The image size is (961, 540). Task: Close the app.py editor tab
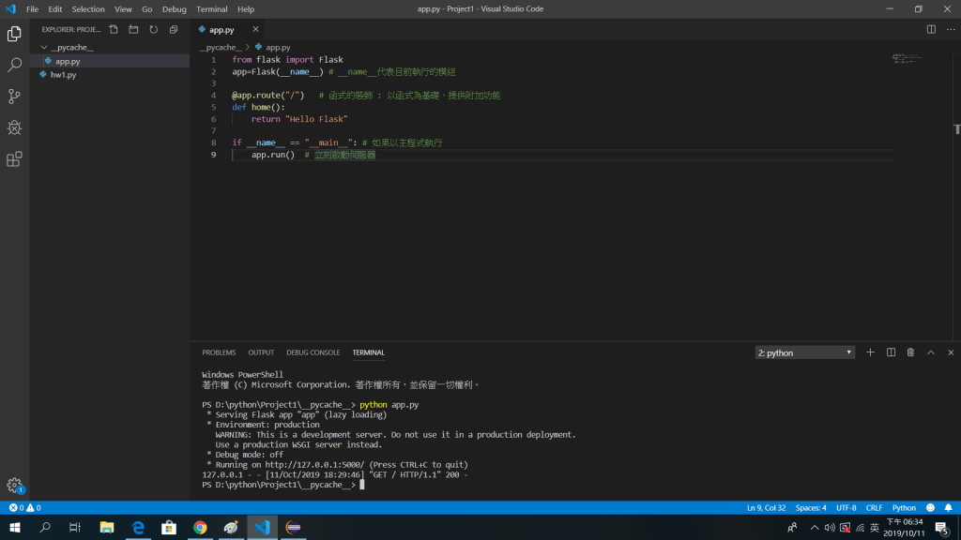(x=255, y=29)
